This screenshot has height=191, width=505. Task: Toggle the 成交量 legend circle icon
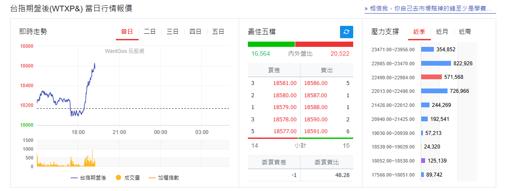(x=118, y=178)
